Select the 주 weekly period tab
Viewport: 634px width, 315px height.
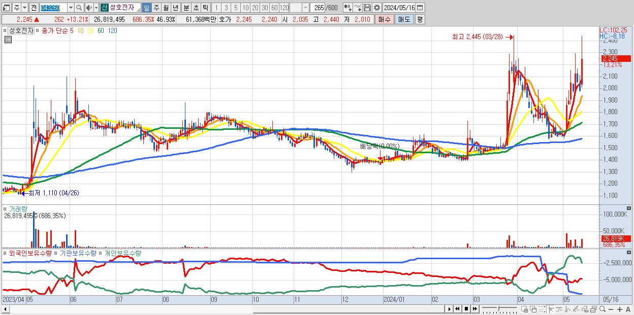(x=156, y=8)
